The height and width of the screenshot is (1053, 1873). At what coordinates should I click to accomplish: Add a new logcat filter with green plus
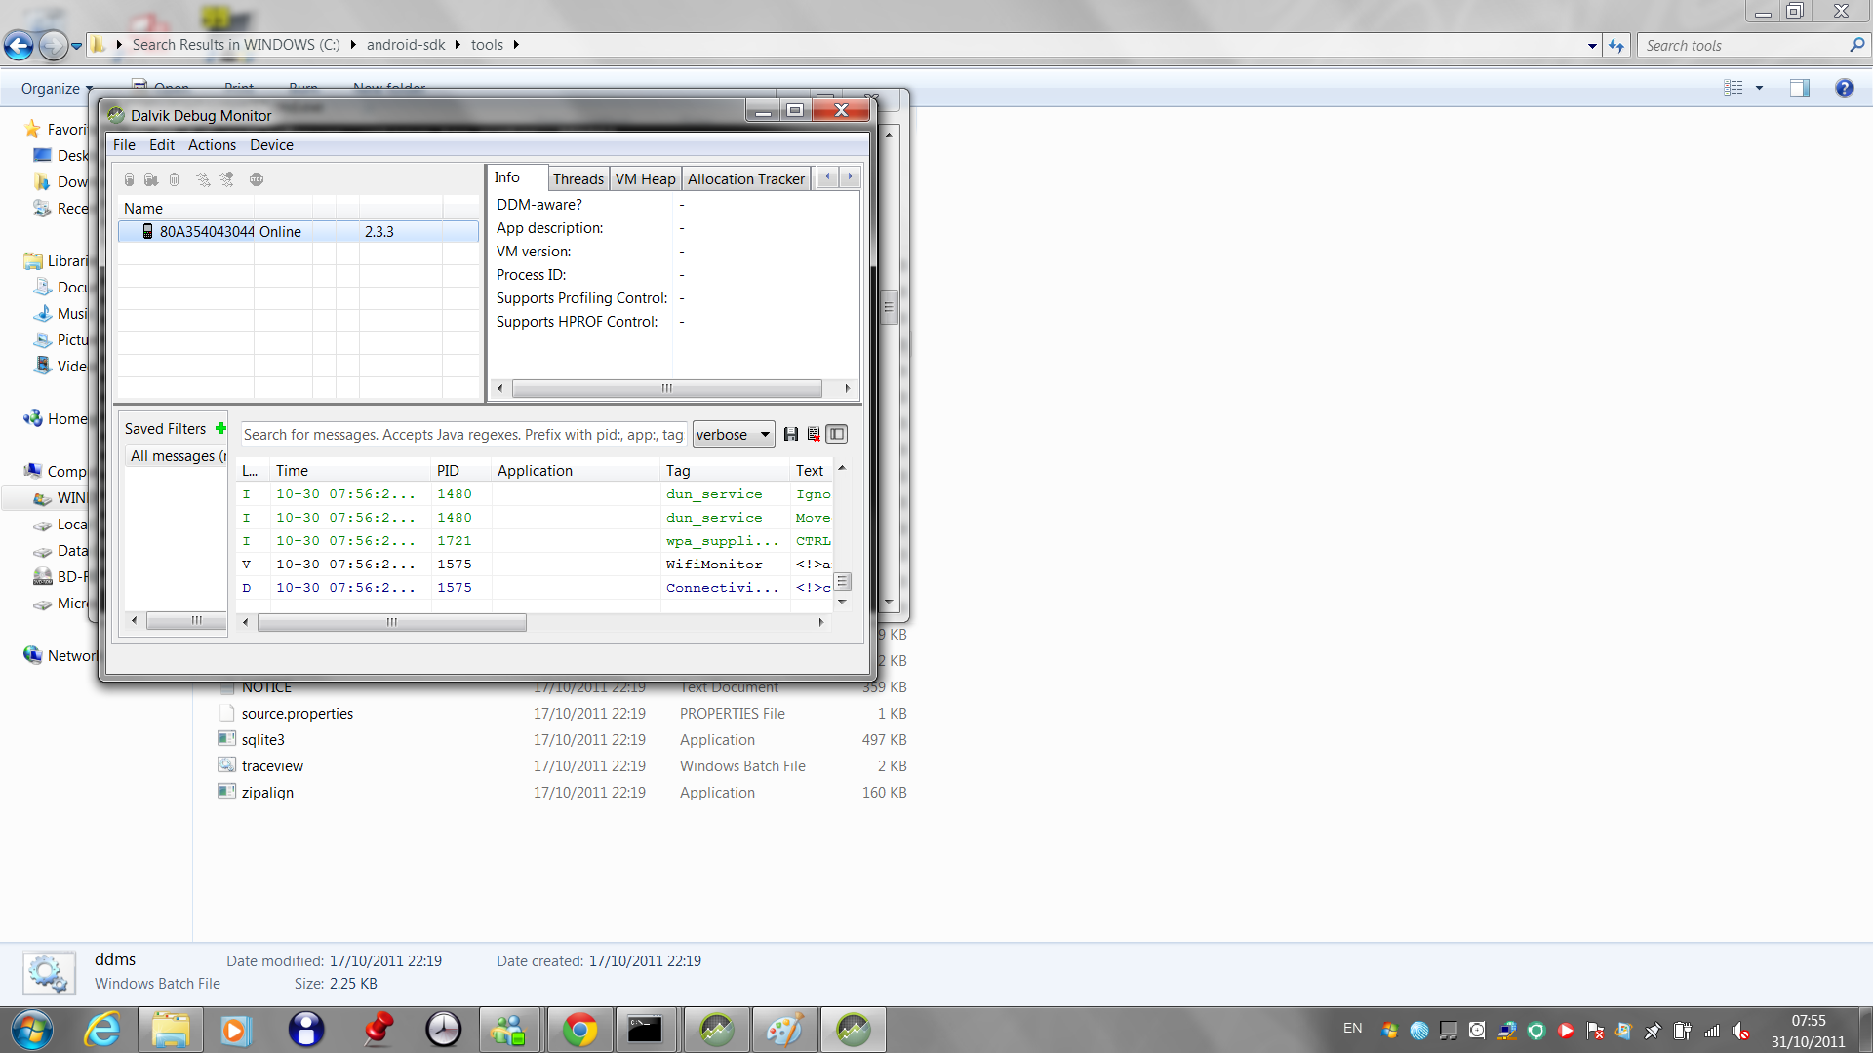pyautogui.click(x=221, y=429)
